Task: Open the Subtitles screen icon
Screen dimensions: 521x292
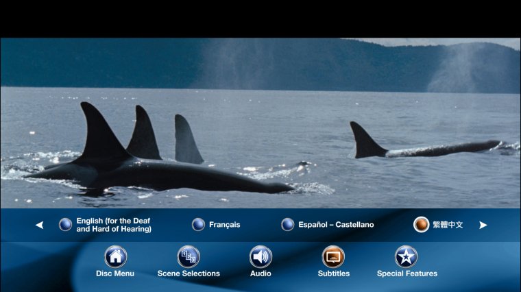Action: 333,256
